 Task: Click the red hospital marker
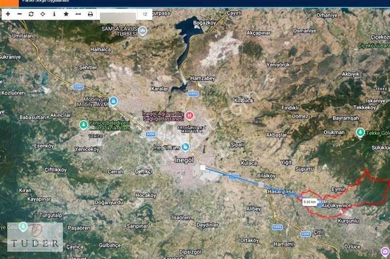[190, 115]
